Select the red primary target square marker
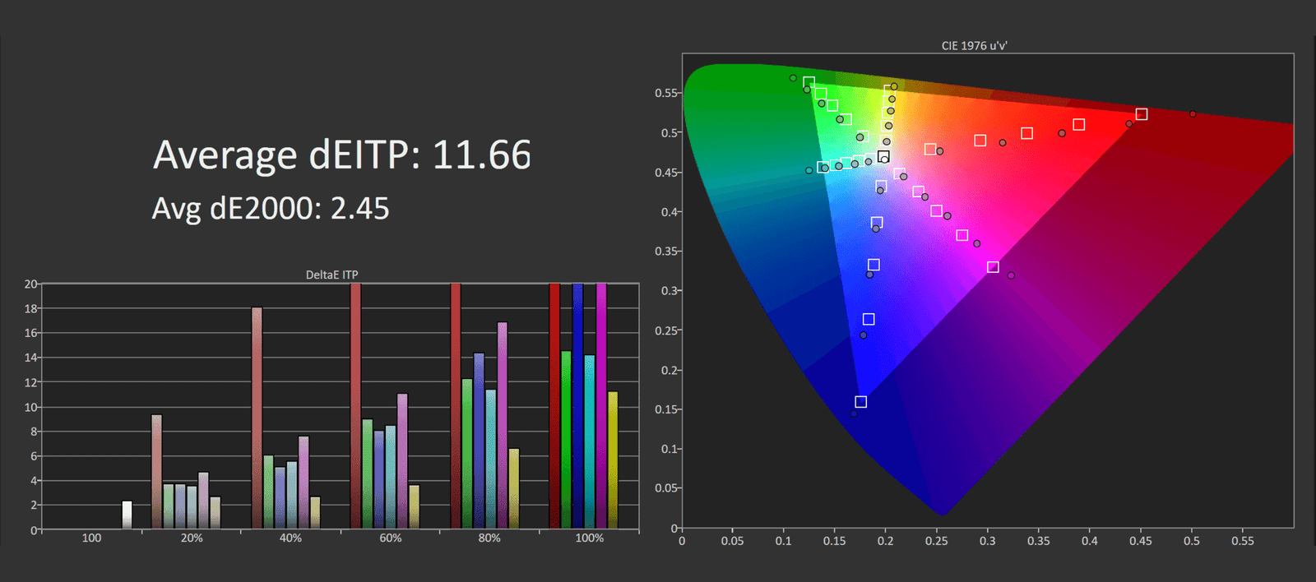Viewport: 1316px width, 582px height. pos(1141,114)
